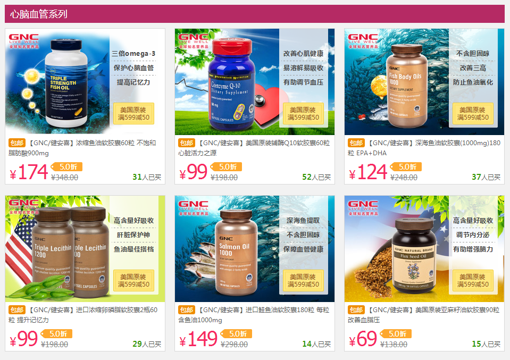This screenshot has height=360, width=510.
Task: Open the 深海鱼油软胶囊(1000mg)180粒 title link
Action: [x=424, y=148]
